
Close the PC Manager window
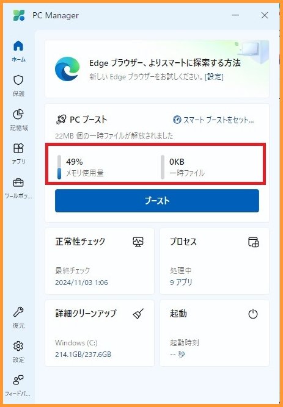click(x=265, y=15)
